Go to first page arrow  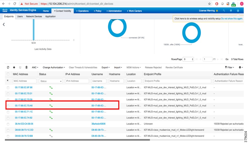(x=196, y=59)
